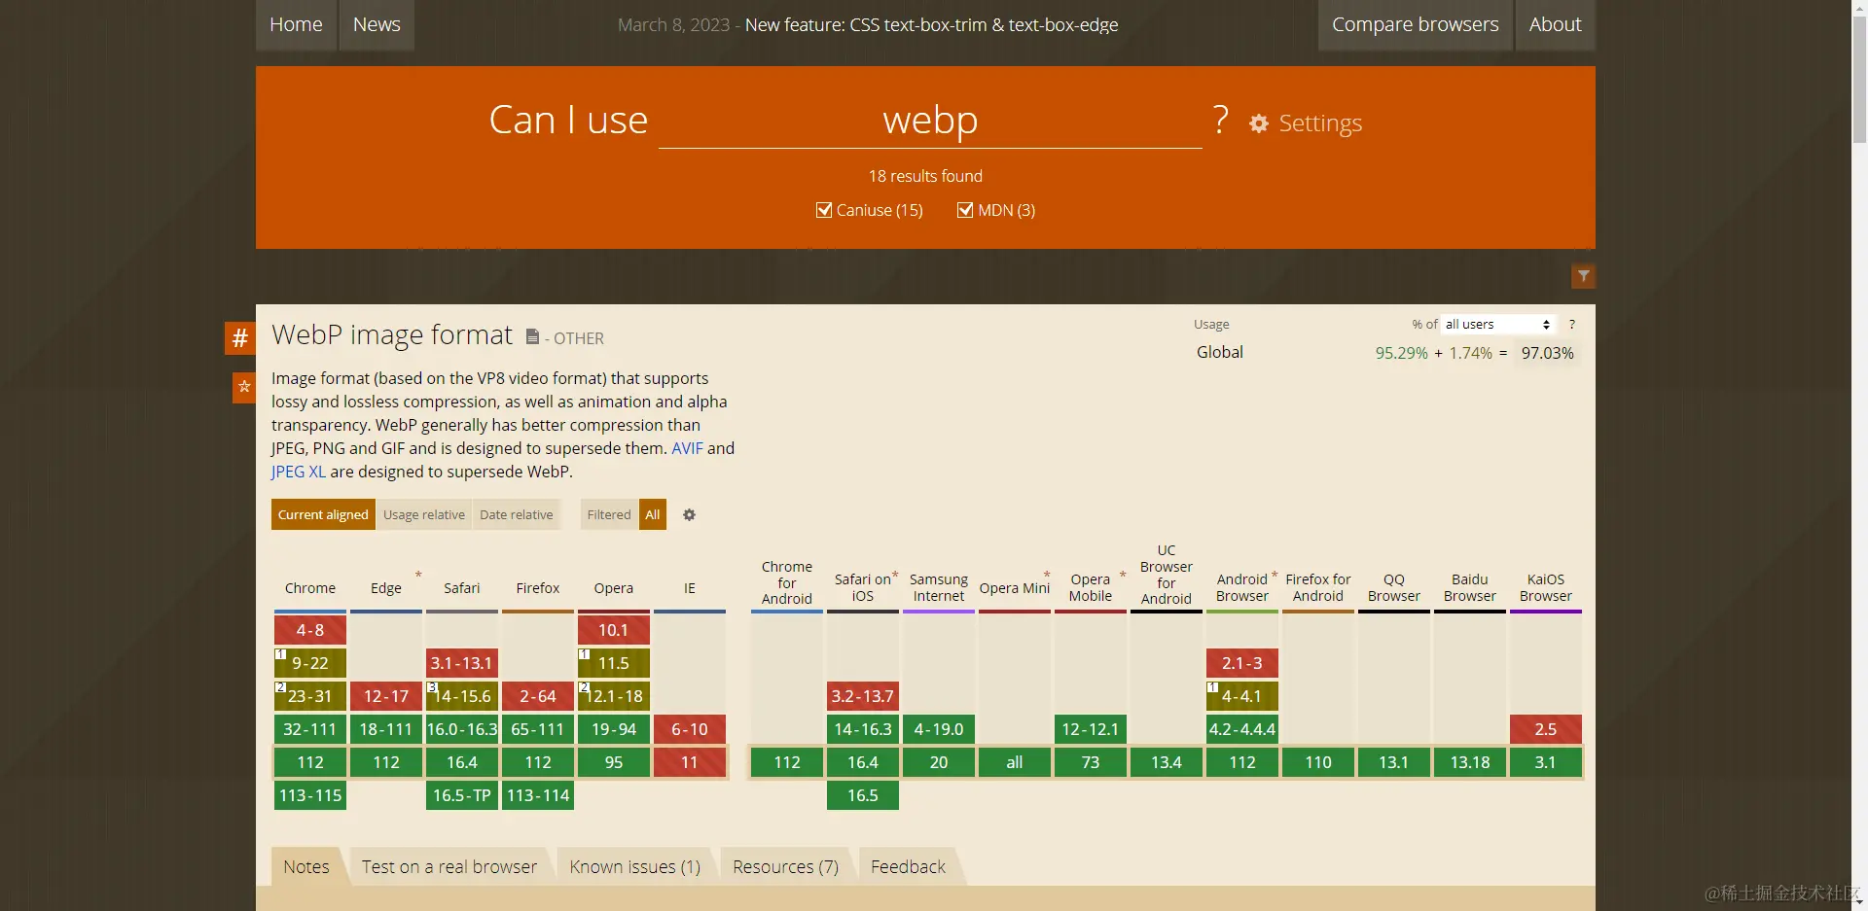Screen dimensions: 1868x911
Task: Open the News menu item
Action: (377, 24)
